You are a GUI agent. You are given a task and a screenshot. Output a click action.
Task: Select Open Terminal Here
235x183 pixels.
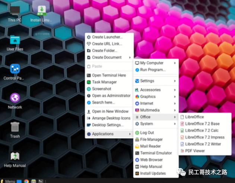(109, 75)
